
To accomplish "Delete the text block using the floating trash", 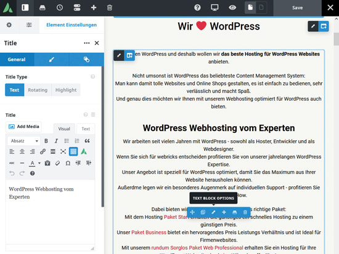I will [245, 212].
